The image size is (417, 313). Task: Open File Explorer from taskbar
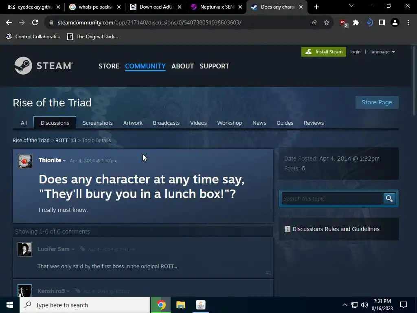point(180,305)
